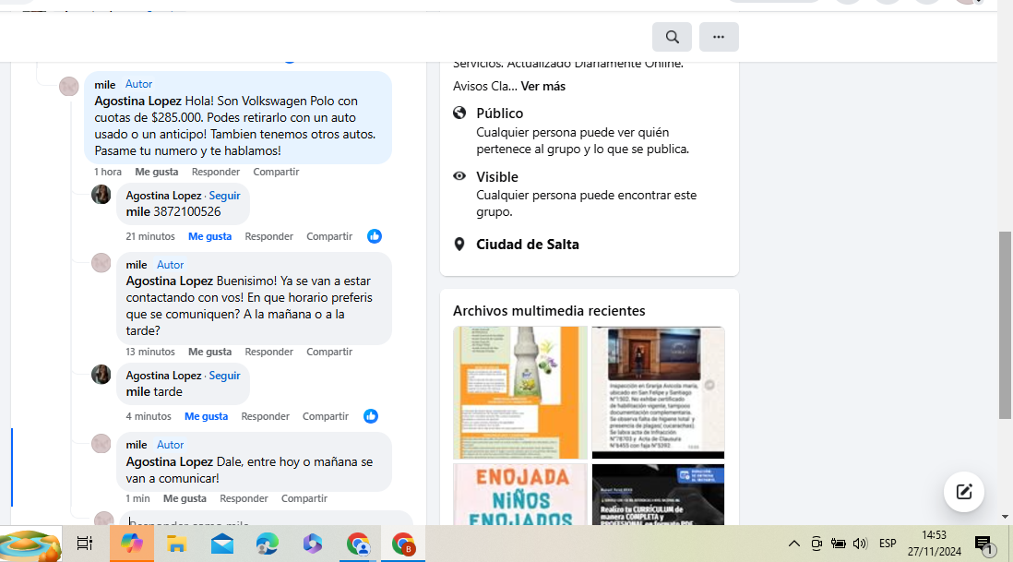Click the '21 minutos' timestamp
Viewport: 1013px width, 562px height.
click(149, 236)
